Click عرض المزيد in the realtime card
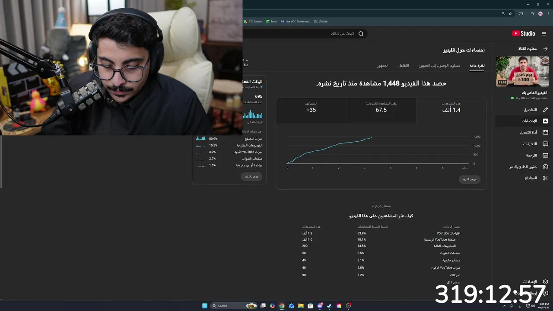 (251, 176)
